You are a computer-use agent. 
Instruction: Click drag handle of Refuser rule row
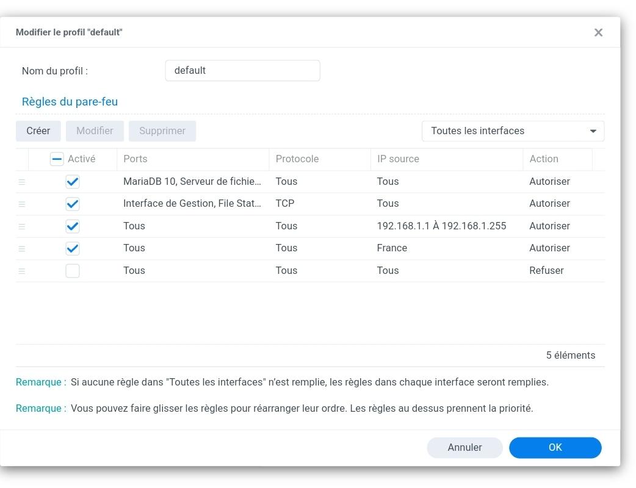22,271
